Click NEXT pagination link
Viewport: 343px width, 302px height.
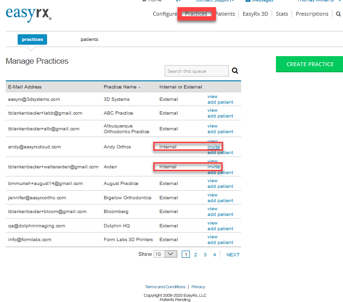pos(233,254)
